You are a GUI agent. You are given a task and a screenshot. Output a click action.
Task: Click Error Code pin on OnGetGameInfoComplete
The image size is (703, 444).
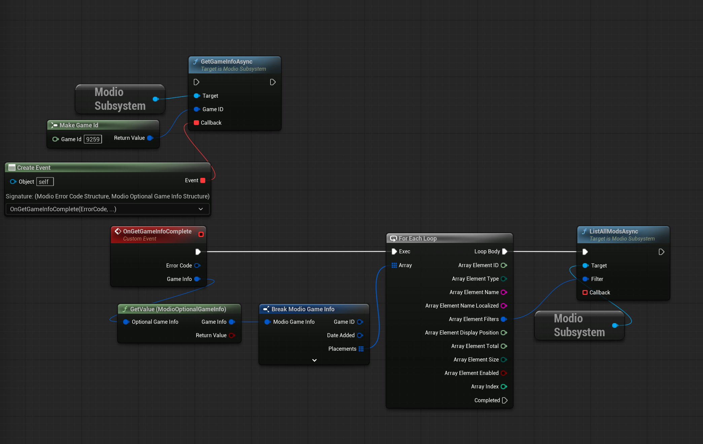197,265
